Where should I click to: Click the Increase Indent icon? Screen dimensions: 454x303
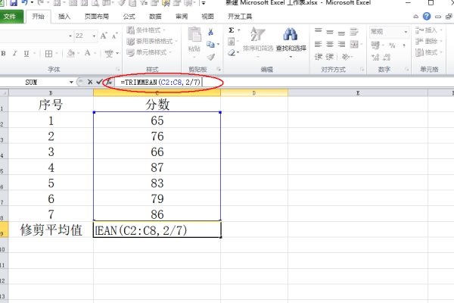(329, 57)
